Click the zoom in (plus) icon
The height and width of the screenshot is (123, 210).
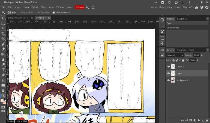click(x=9, y=13)
